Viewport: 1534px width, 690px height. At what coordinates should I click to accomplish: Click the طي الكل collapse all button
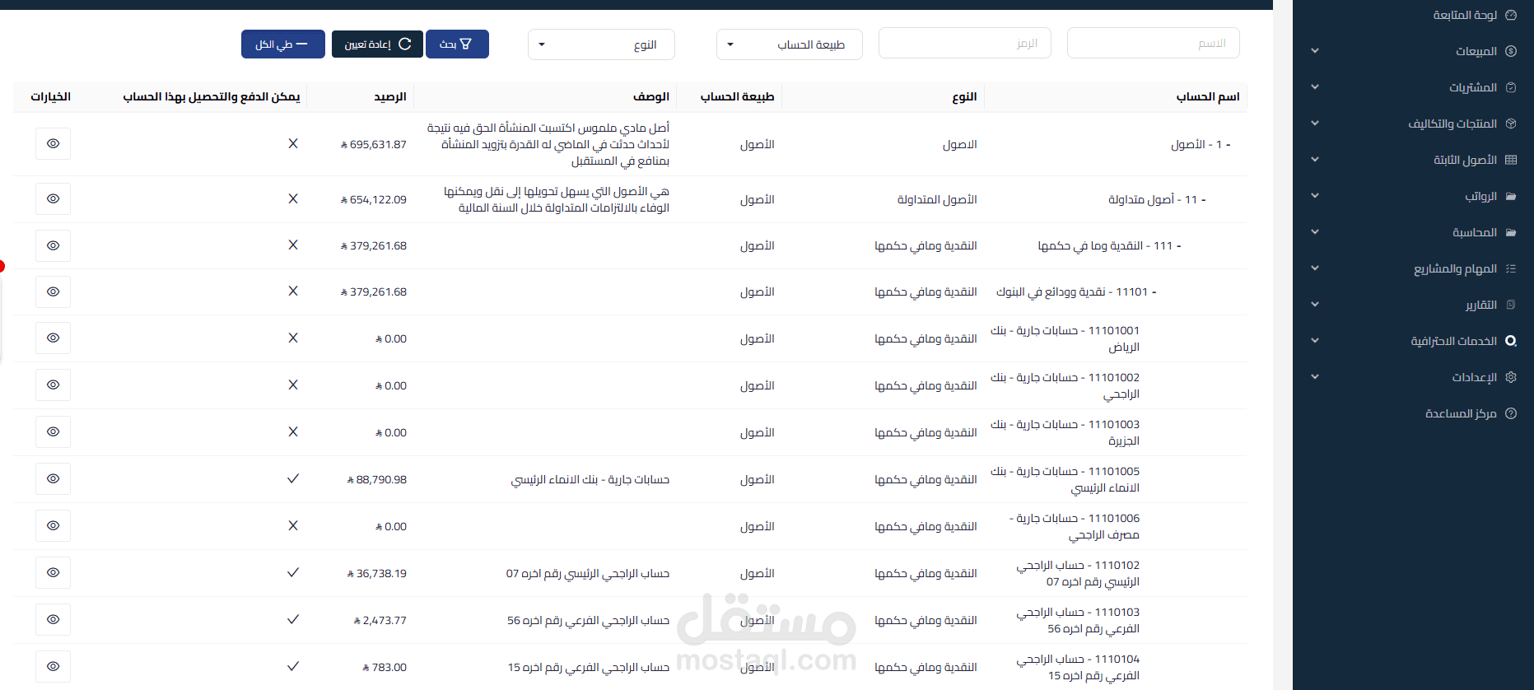click(x=282, y=44)
